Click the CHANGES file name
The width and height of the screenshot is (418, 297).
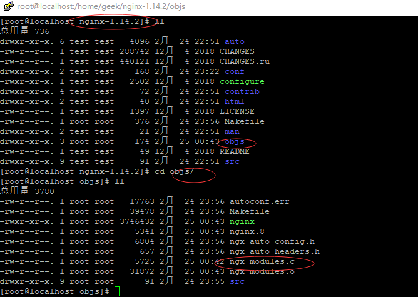click(237, 51)
